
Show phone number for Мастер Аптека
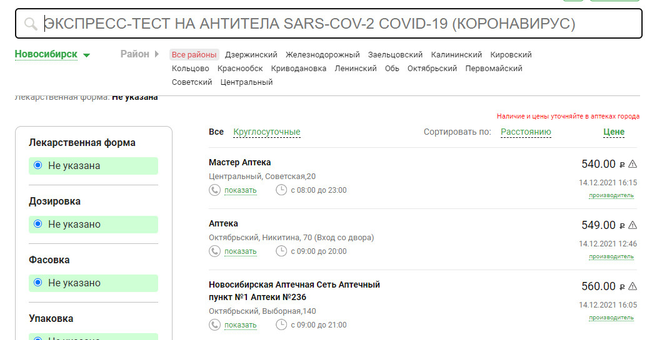point(240,190)
